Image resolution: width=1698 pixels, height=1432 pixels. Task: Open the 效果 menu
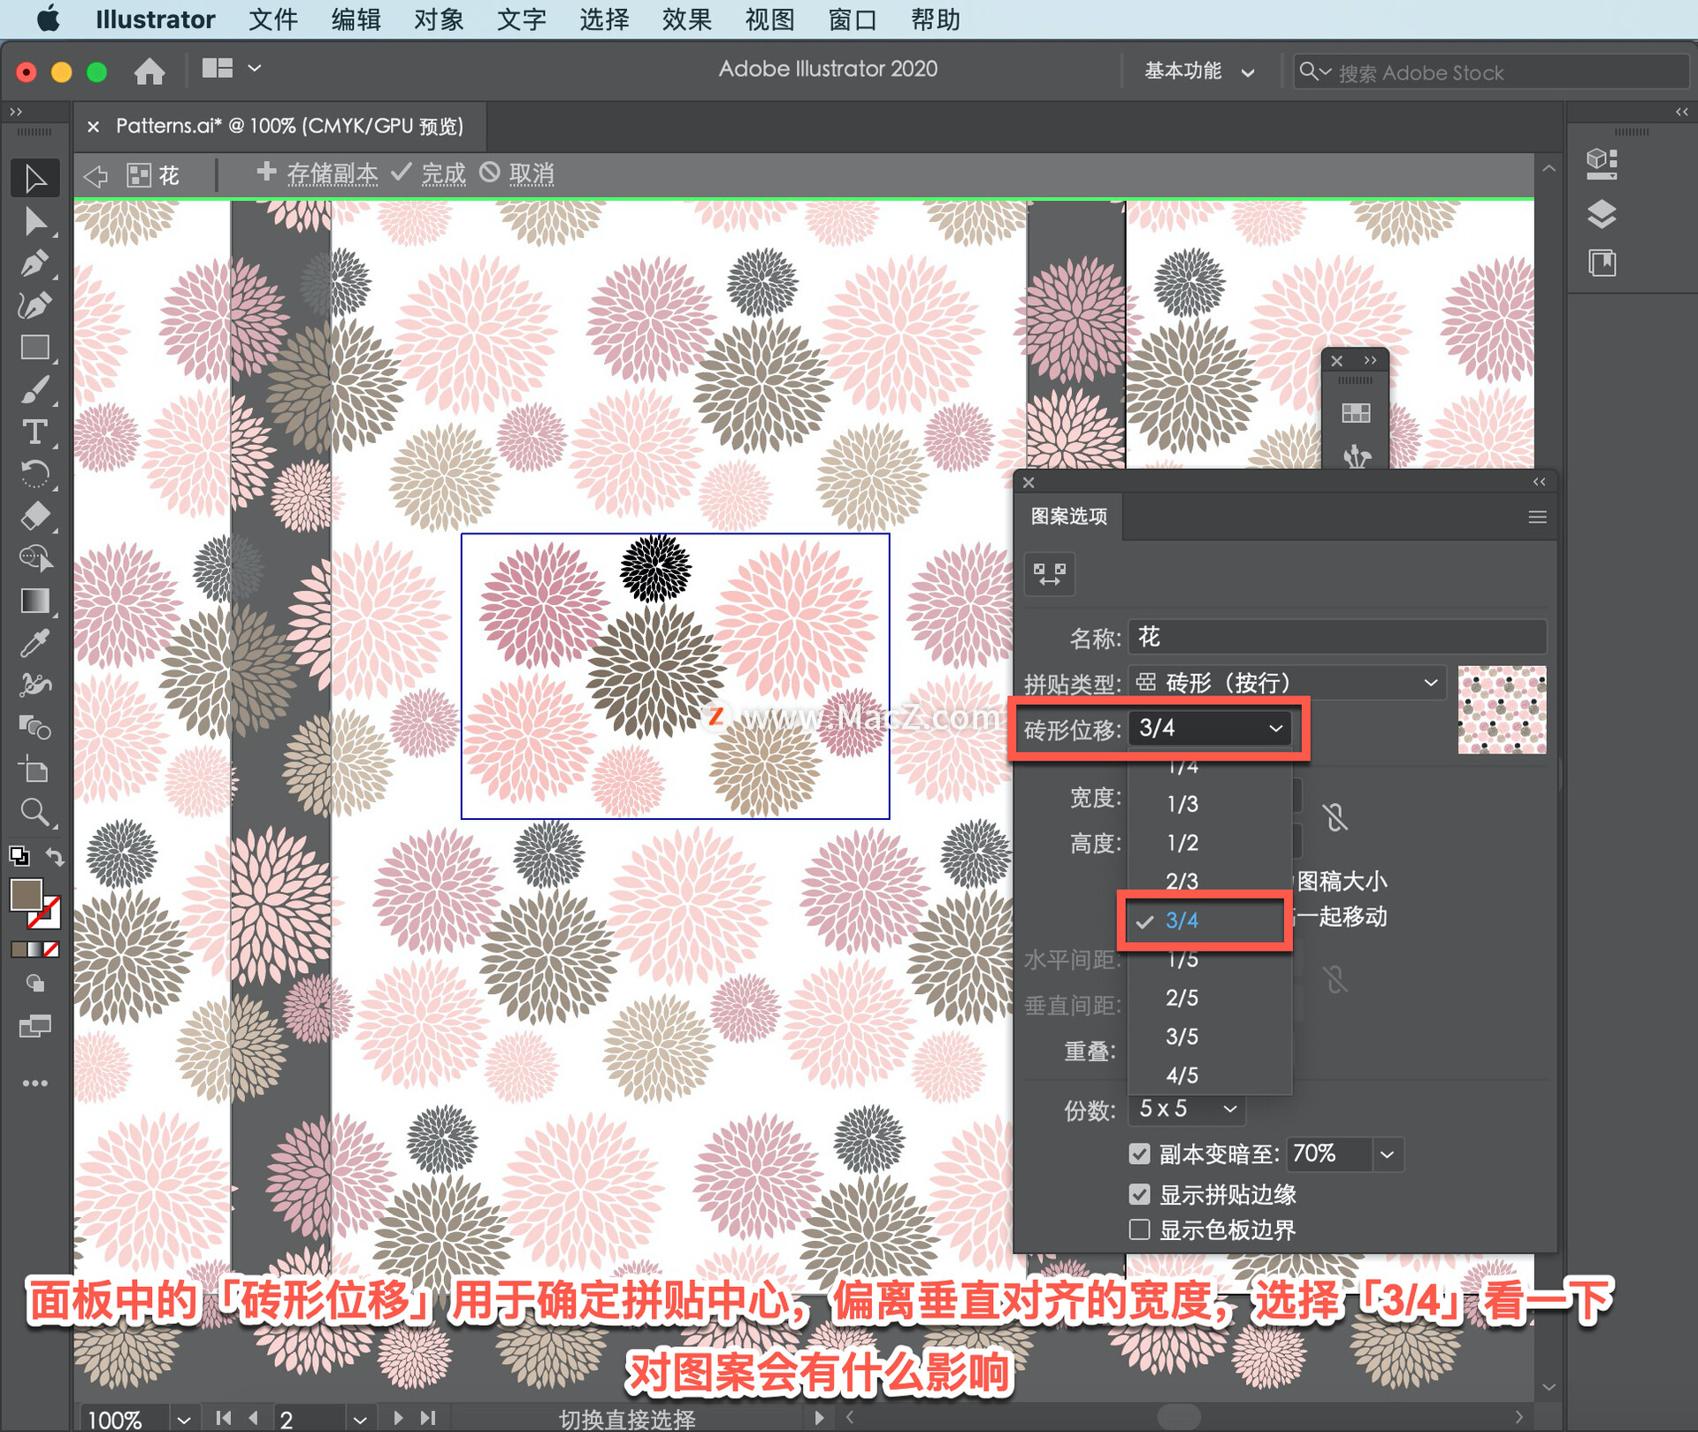[x=686, y=19]
